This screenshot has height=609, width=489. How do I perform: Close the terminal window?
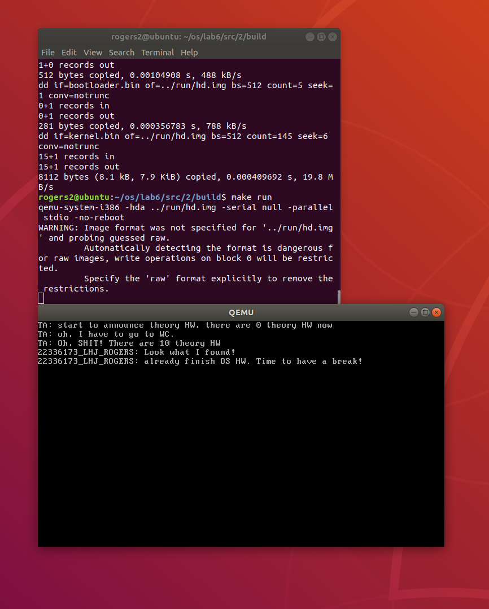pyautogui.click(x=333, y=37)
